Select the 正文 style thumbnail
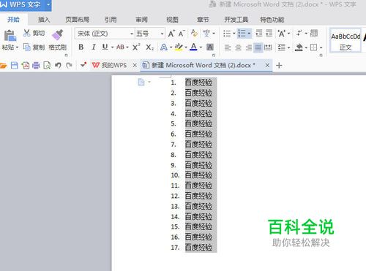This screenshot has height=271, width=366. (x=346, y=41)
